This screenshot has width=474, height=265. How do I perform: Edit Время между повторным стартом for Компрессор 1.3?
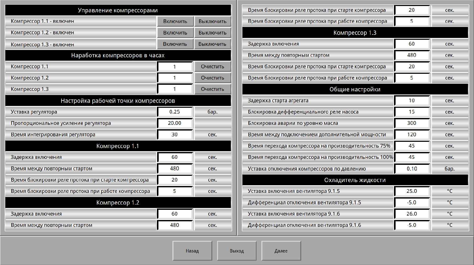(412, 55)
